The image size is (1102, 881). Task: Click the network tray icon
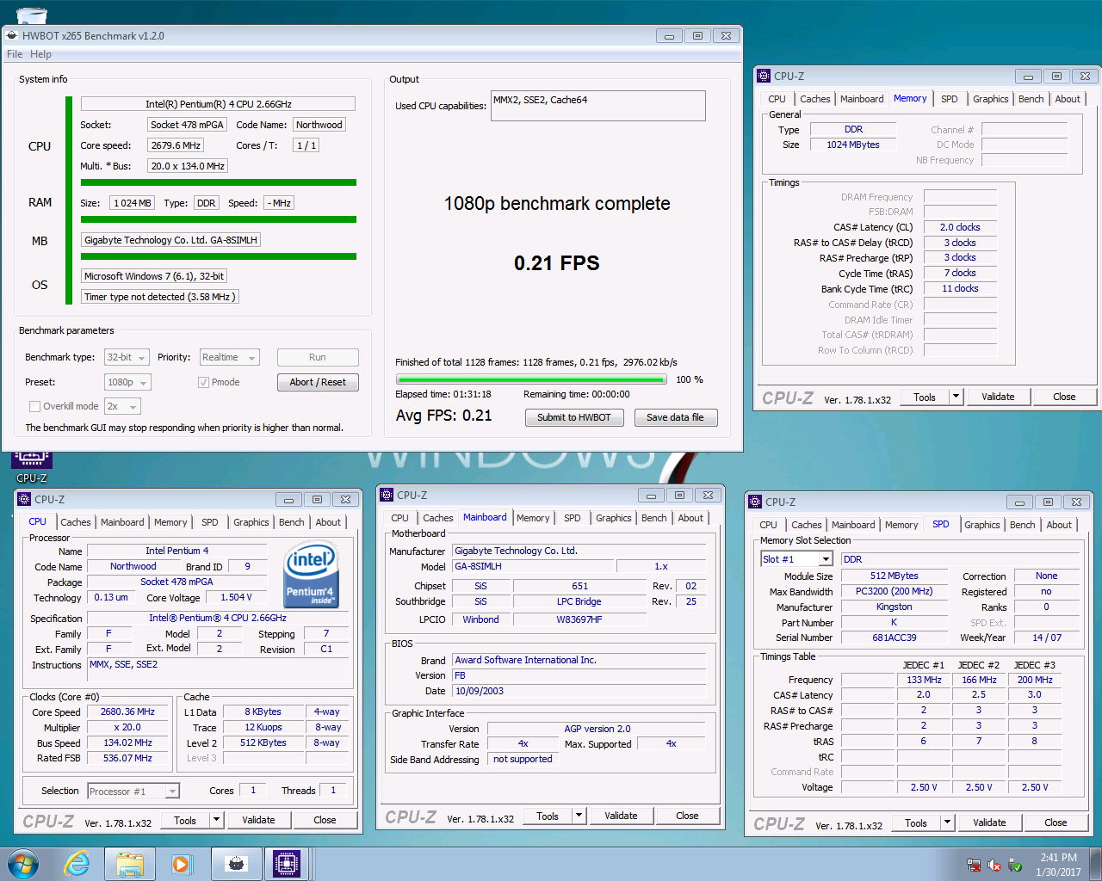click(x=974, y=866)
